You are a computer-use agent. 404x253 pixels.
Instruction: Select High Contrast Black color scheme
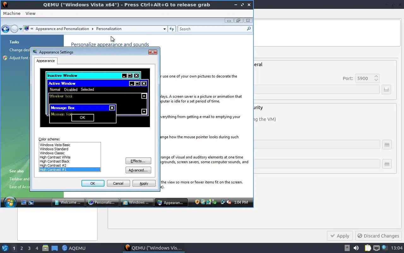pyautogui.click(x=70, y=161)
